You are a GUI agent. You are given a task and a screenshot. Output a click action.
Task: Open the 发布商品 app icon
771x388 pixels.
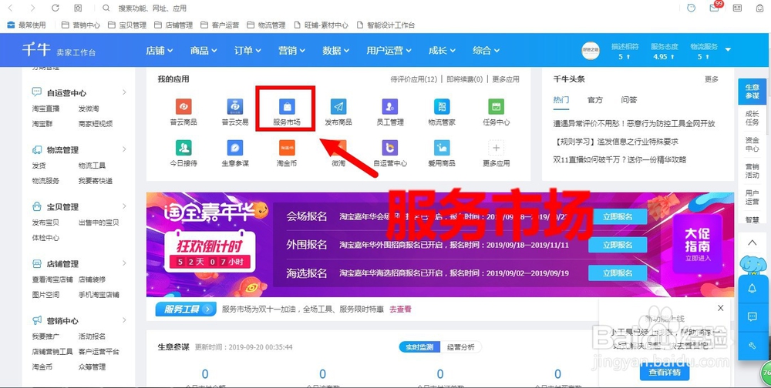[x=338, y=106]
